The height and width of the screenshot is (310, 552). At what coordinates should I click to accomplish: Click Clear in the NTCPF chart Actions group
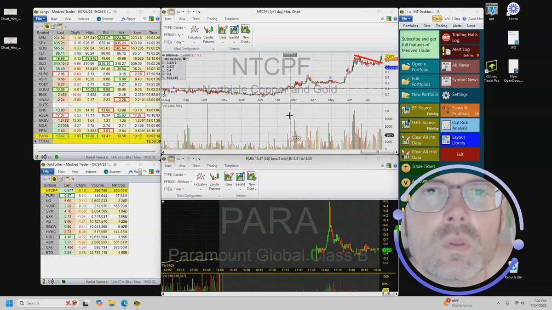223,33
